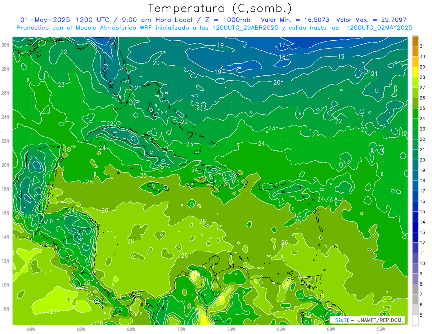Click legend scale value 25

click(423, 108)
